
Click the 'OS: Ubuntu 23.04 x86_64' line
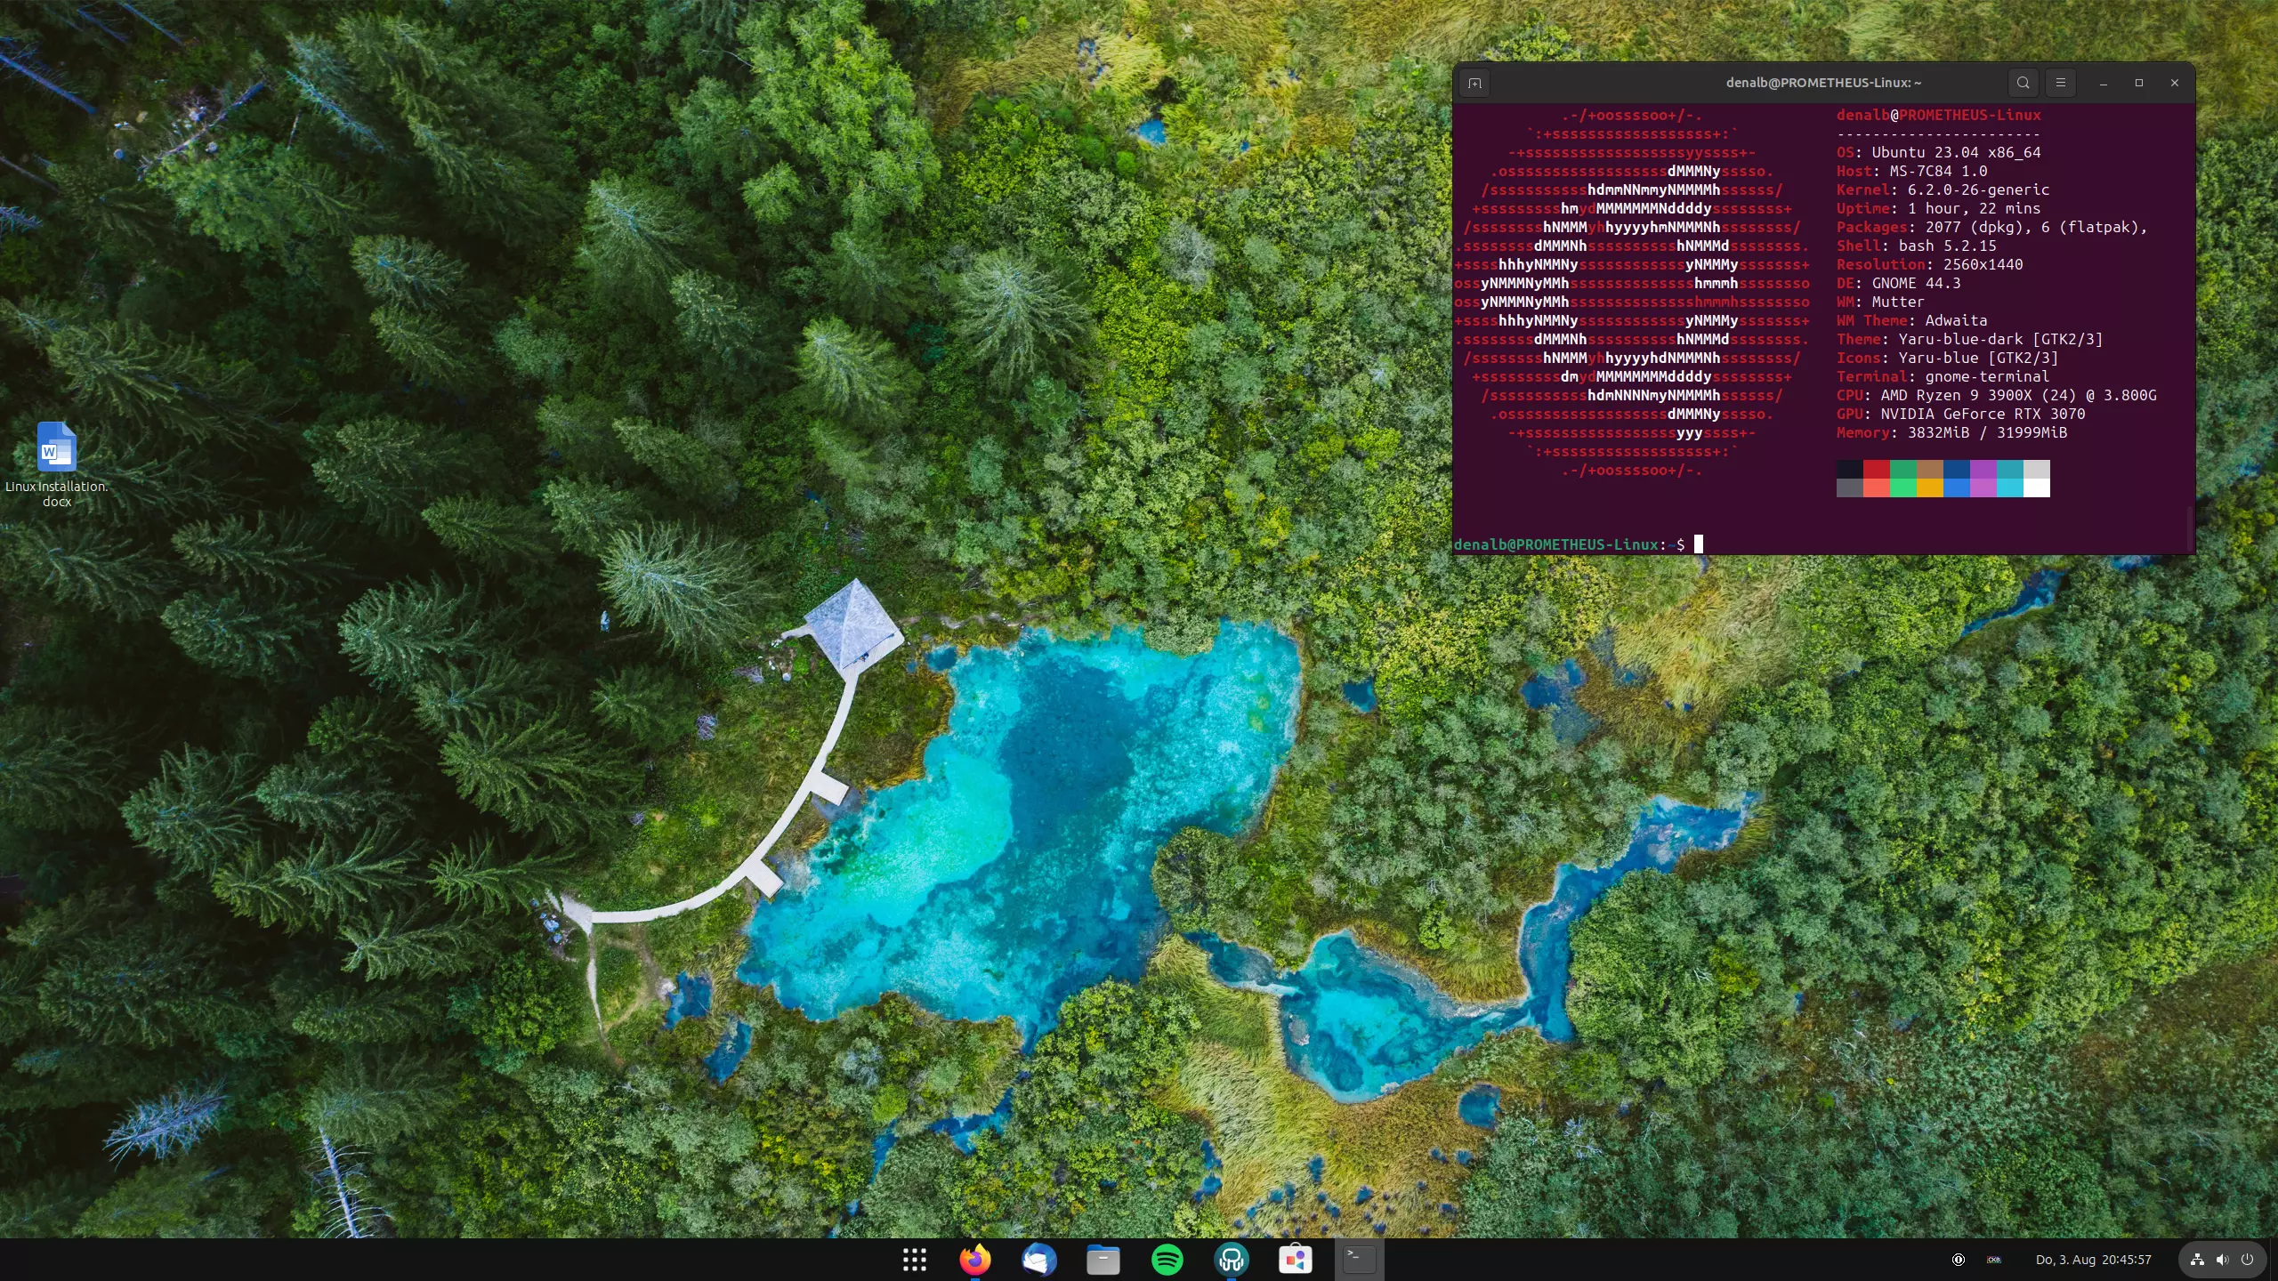point(1939,152)
